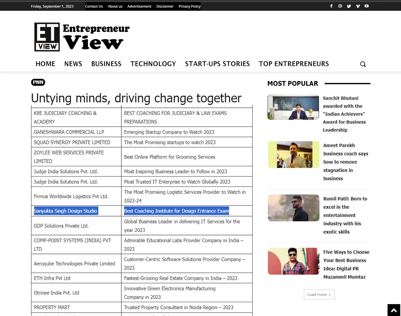Open the Instagram social icon
The width and height of the screenshot is (401, 316).
[340, 6]
